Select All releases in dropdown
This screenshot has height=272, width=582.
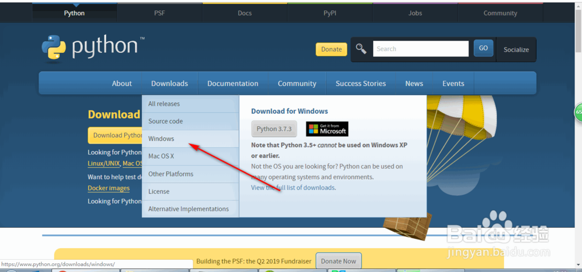[x=190, y=104]
